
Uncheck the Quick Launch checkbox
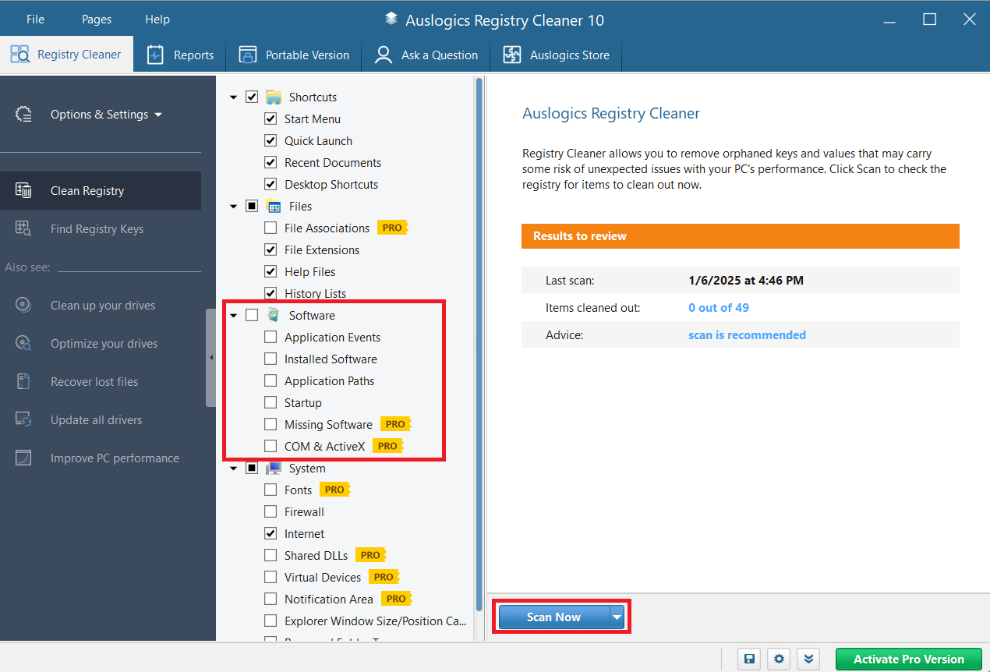pos(270,141)
